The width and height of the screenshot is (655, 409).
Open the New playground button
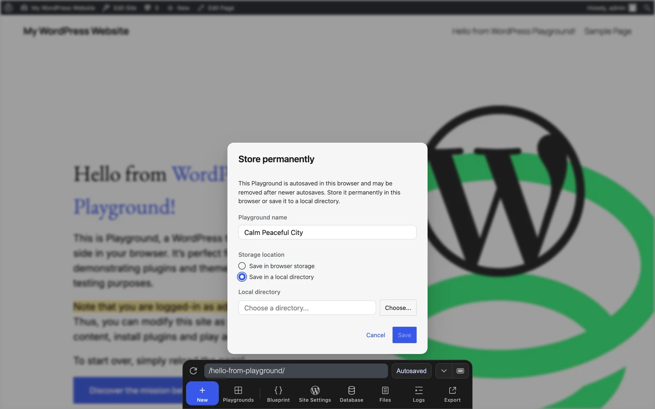[202, 394]
